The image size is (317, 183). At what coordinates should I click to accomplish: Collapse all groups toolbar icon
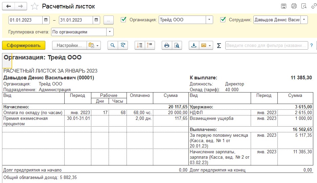pos(150,45)
